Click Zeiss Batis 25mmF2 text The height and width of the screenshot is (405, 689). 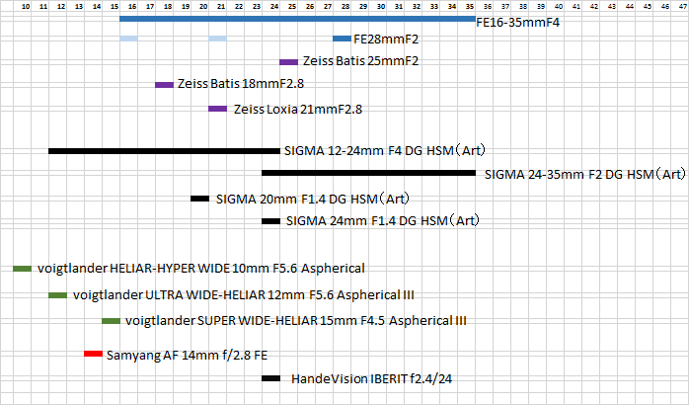(x=360, y=60)
